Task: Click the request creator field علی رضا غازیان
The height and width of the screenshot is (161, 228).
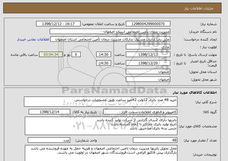Action: click(110, 39)
